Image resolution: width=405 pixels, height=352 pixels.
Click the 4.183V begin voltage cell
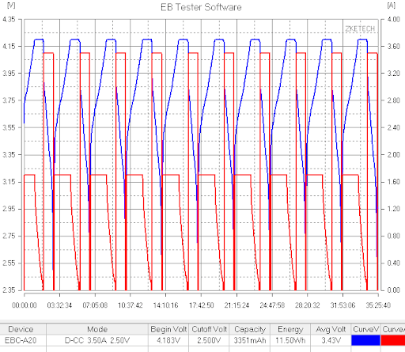[168, 340]
